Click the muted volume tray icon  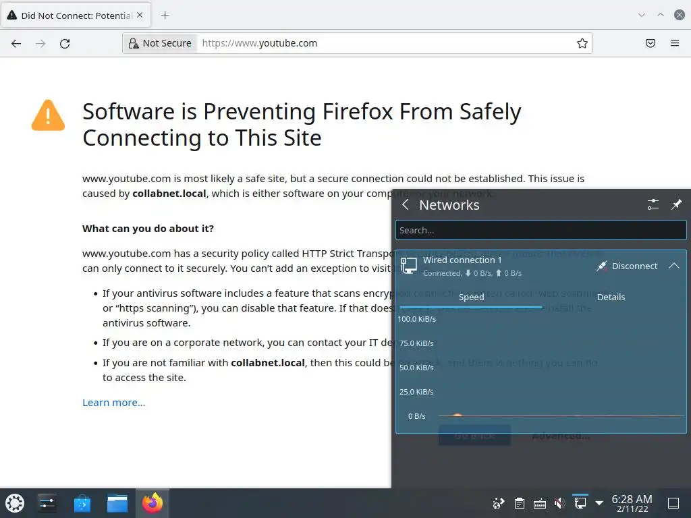tap(559, 503)
